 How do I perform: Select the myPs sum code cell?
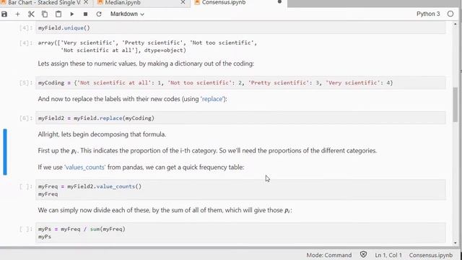[240, 233]
